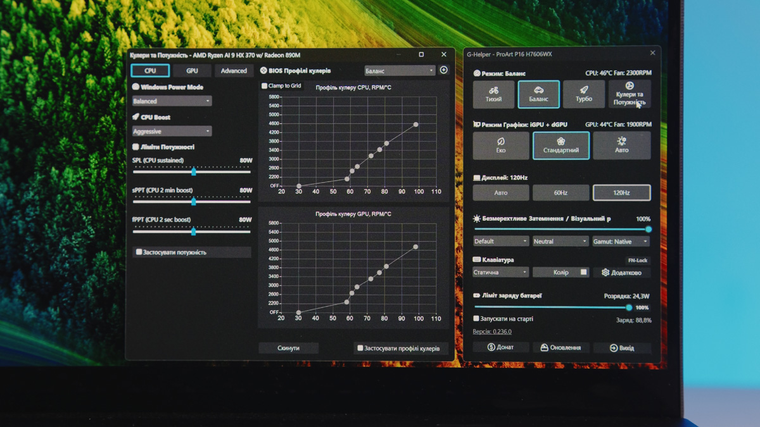This screenshot has height=427, width=760.
Task: Open the Версія: 0.236.0 version link
Action: coord(492,331)
